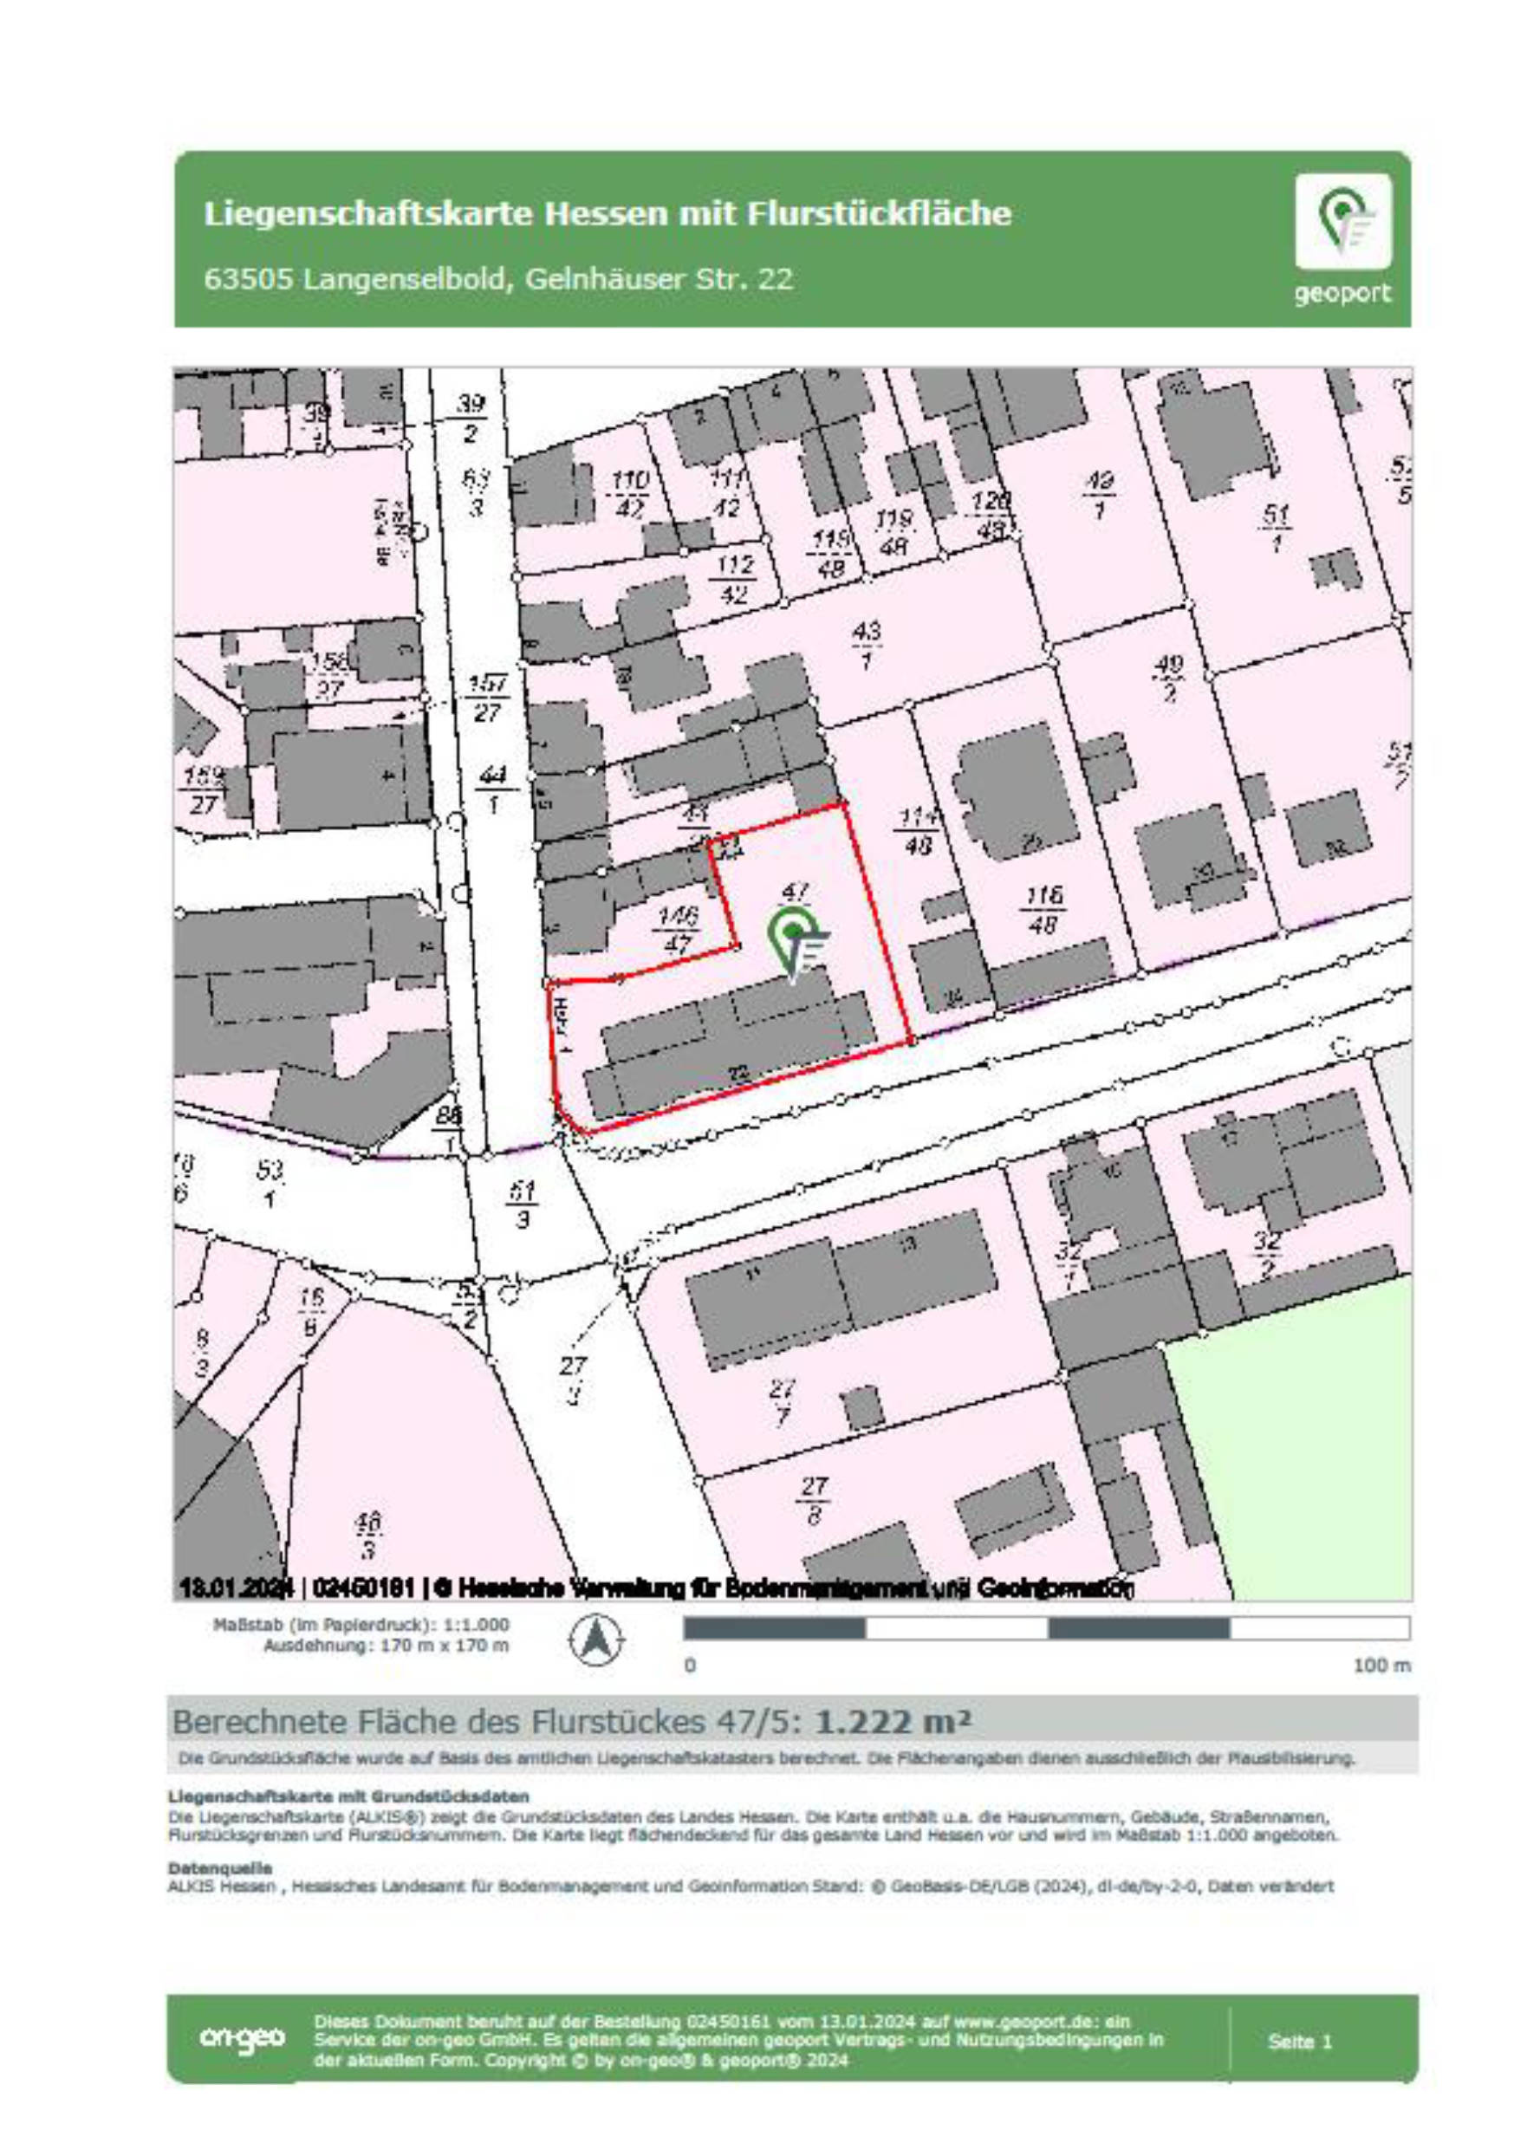This screenshot has width=1527, height=2156.
Task: Click parcel label 27/8 on the map
Action: click(814, 1501)
